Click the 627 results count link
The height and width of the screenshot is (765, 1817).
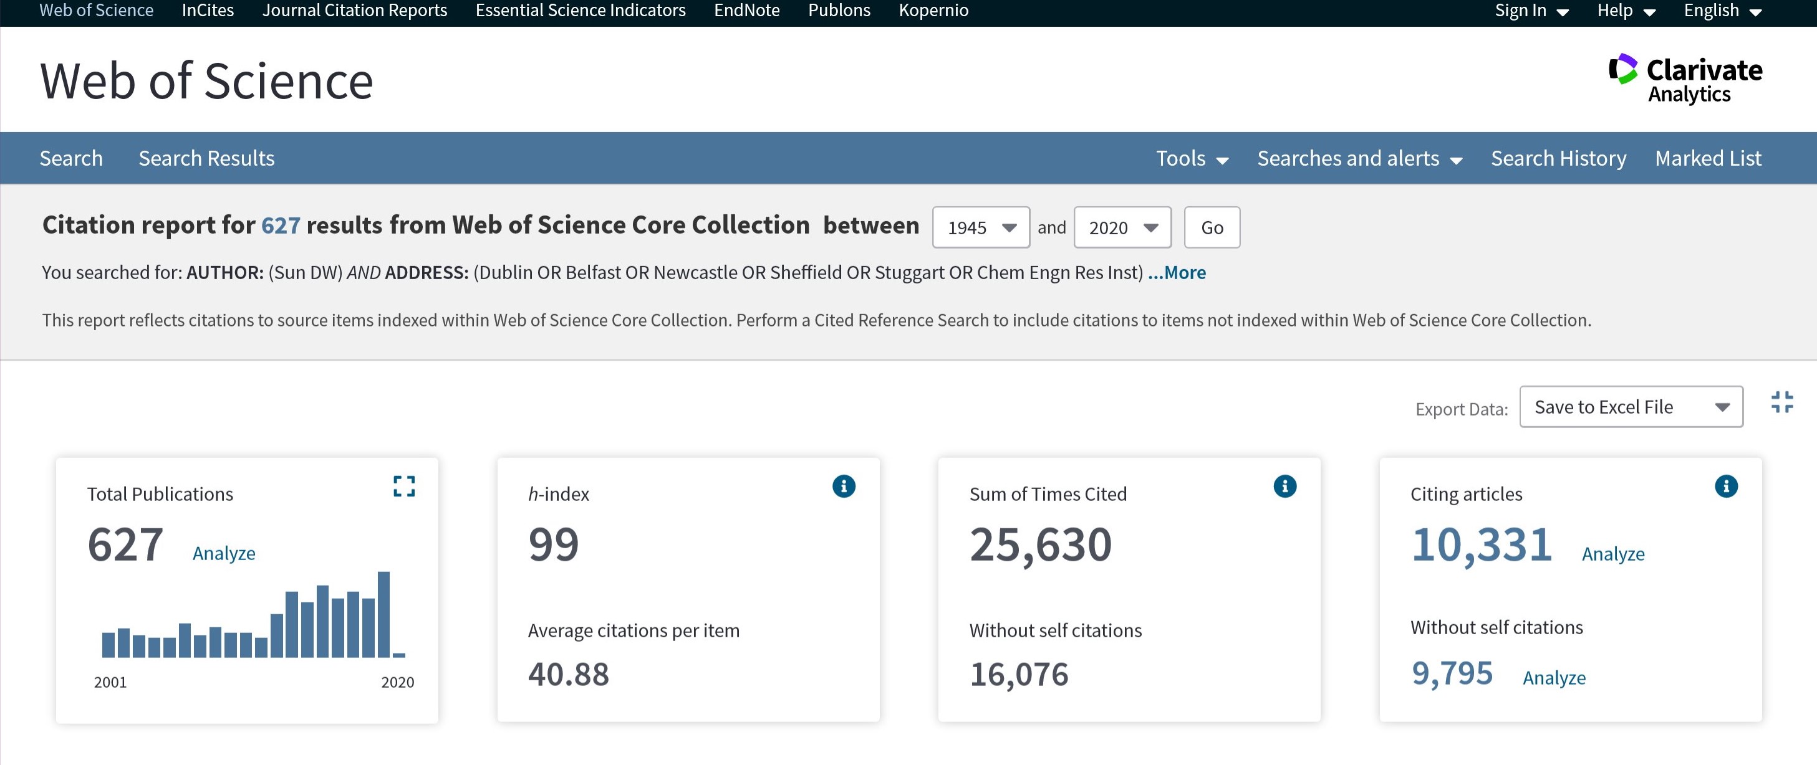(x=280, y=226)
